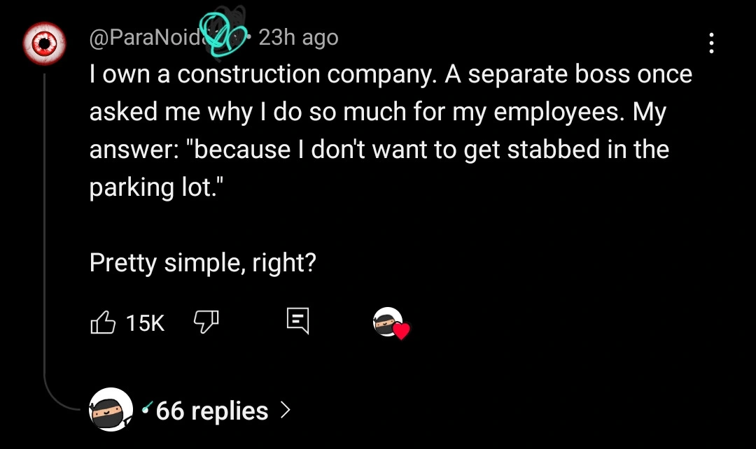Dislike the comment with thumbs down
This screenshot has width=756, height=449.
click(x=206, y=322)
